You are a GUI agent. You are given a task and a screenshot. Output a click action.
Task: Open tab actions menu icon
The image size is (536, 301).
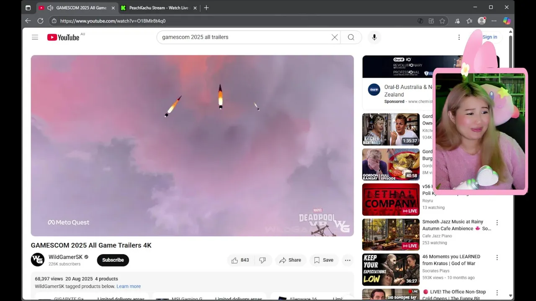(x=28, y=8)
